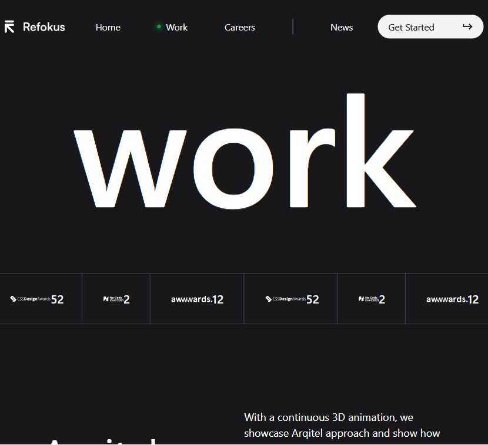Screen dimensions: 488x445
Task: Navigate to the Careers page
Action: (x=240, y=28)
